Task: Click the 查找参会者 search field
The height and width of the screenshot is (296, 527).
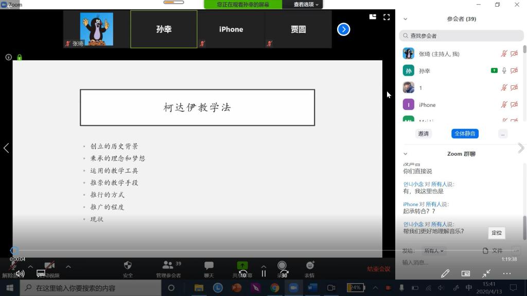Action: click(461, 35)
